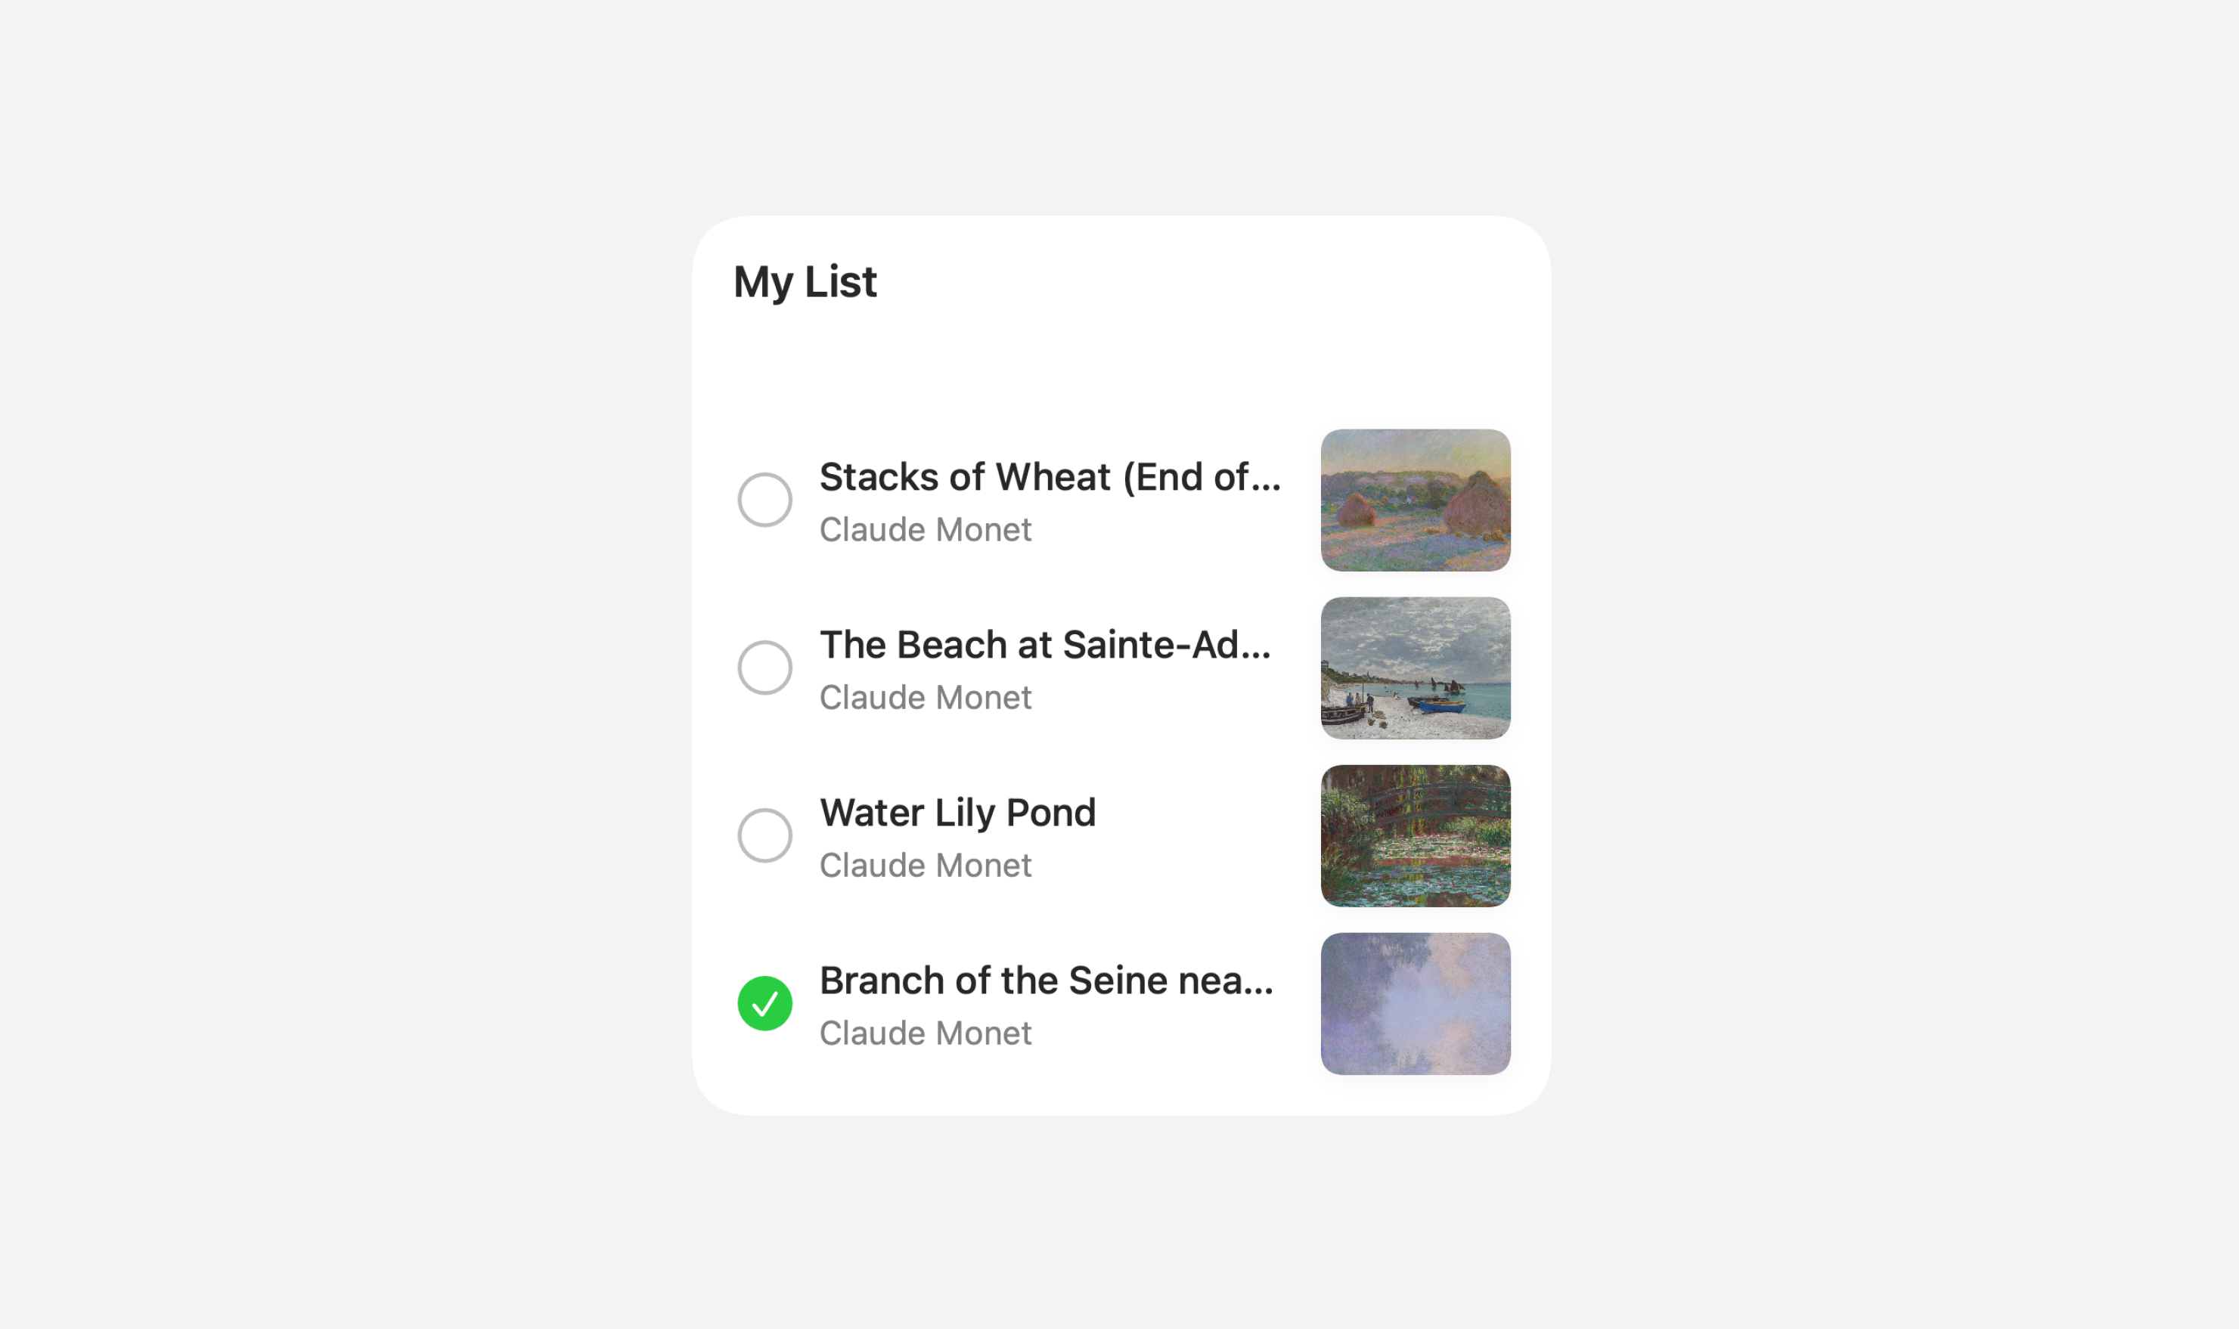
Task: Tick the Water Lily Pond checkbox
Action: click(x=764, y=835)
